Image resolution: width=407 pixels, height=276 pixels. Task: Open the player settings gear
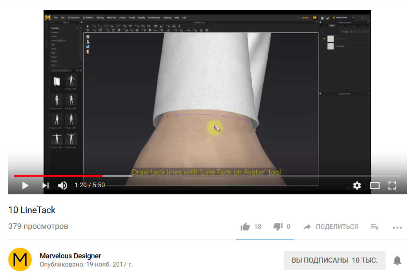357,185
